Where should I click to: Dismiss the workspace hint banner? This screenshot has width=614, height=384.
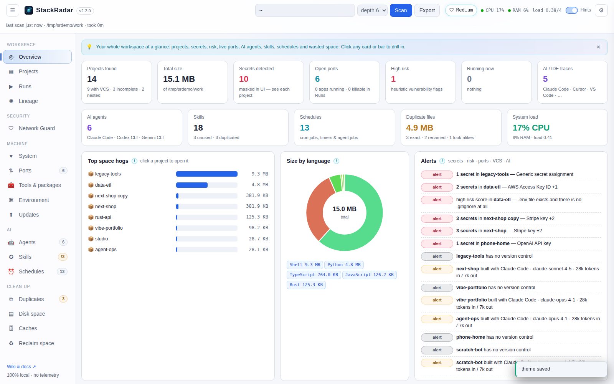[x=598, y=47]
